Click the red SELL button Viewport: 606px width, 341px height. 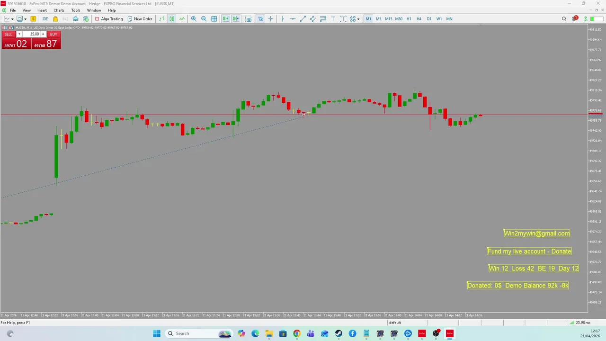click(9, 34)
